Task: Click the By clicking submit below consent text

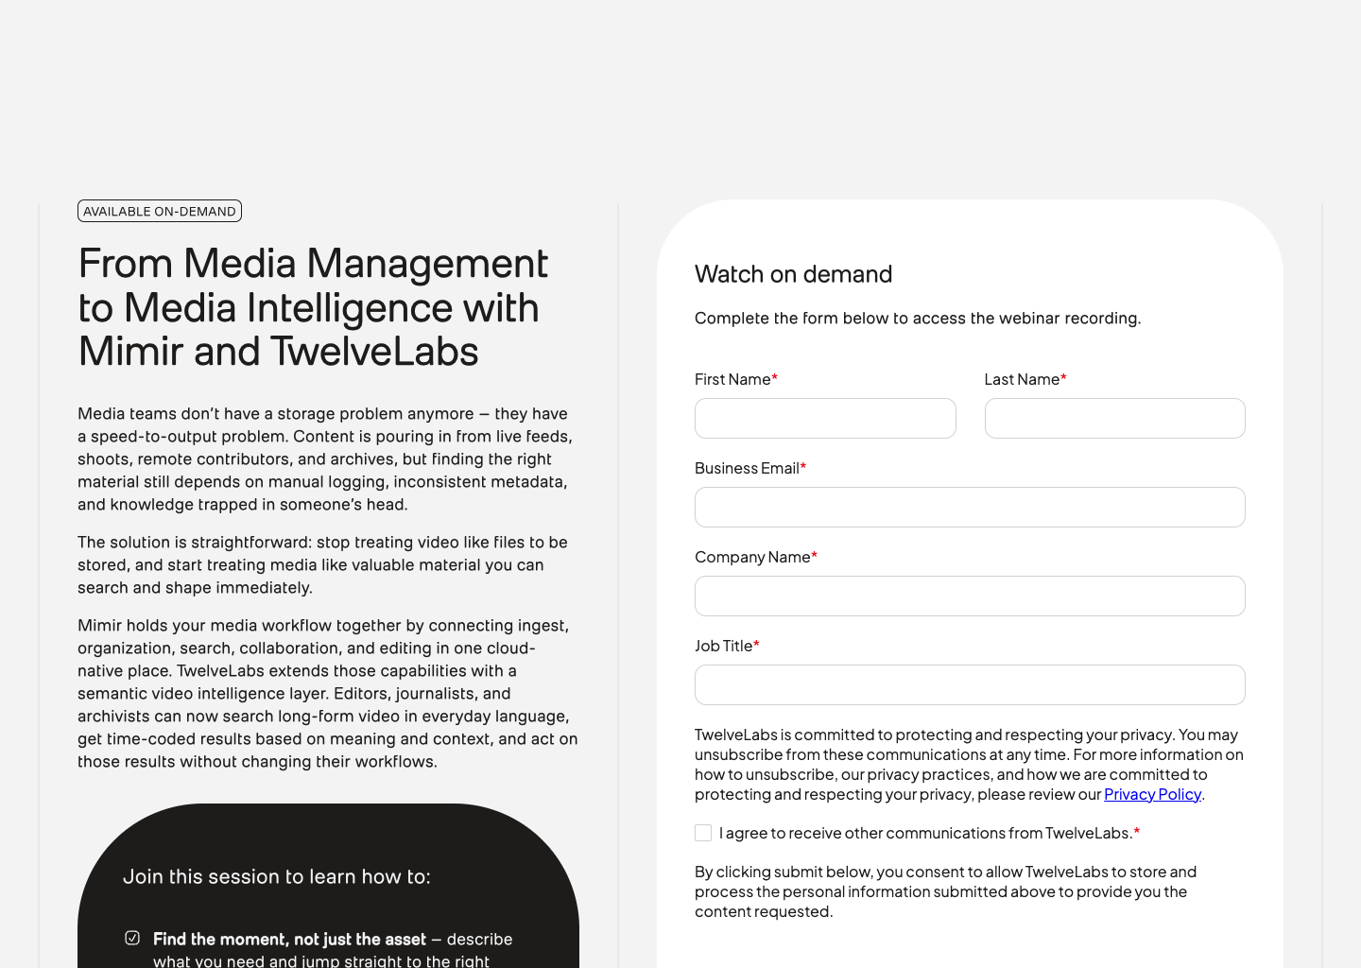Action: (945, 891)
